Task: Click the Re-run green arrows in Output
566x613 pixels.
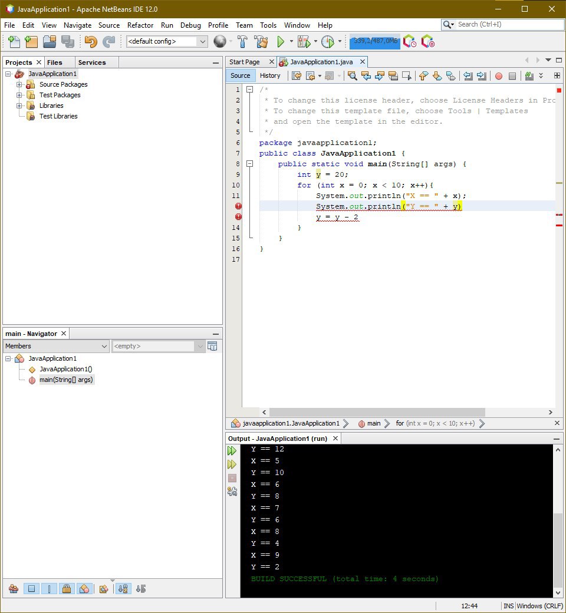Action: click(232, 451)
